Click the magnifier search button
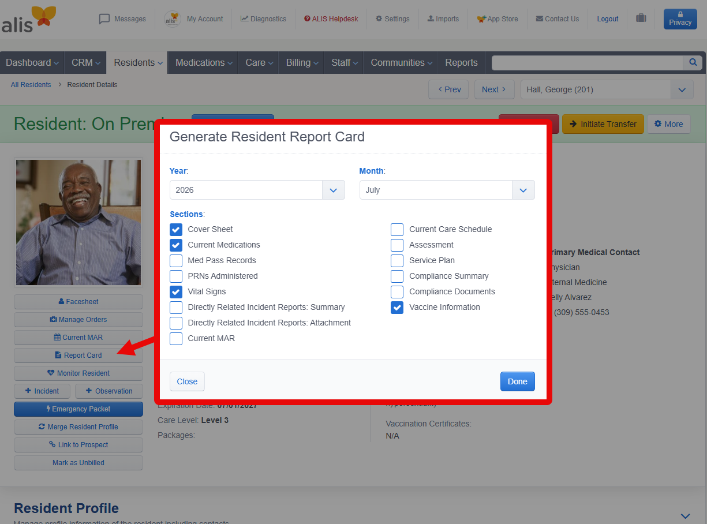The width and height of the screenshot is (707, 524). tap(693, 63)
